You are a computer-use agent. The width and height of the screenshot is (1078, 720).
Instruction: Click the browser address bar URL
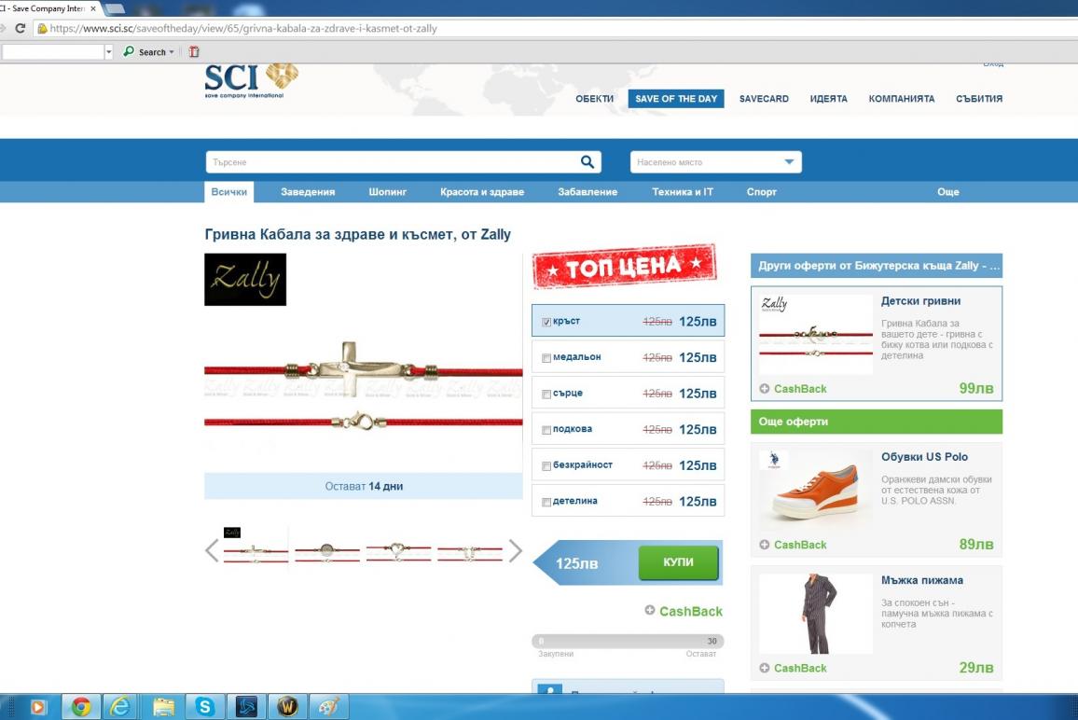243,28
